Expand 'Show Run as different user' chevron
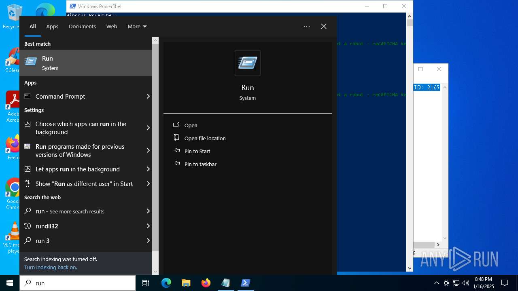This screenshot has height=291, width=518. 148,183
